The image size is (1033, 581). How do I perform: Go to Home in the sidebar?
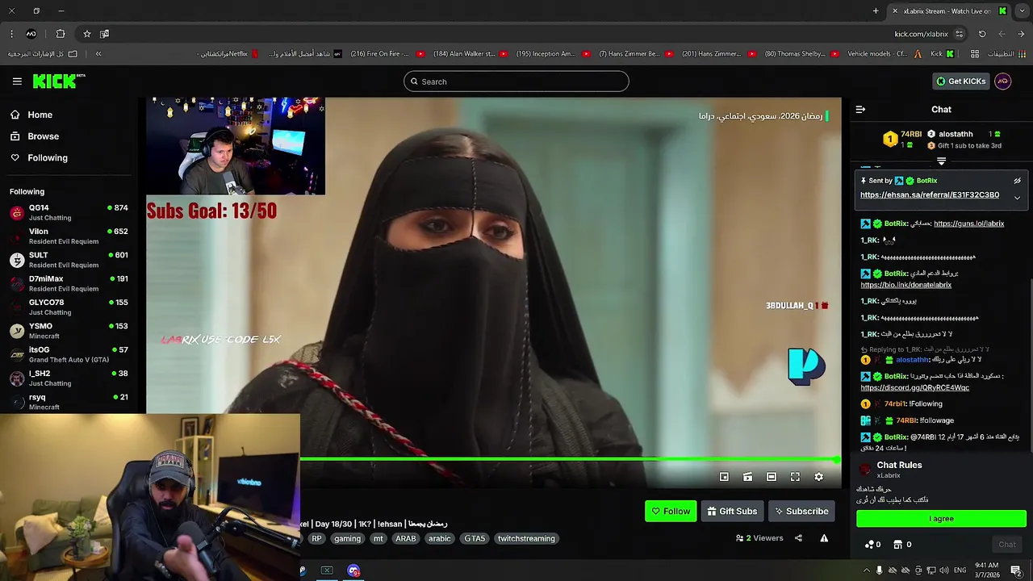click(x=31, y=115)
